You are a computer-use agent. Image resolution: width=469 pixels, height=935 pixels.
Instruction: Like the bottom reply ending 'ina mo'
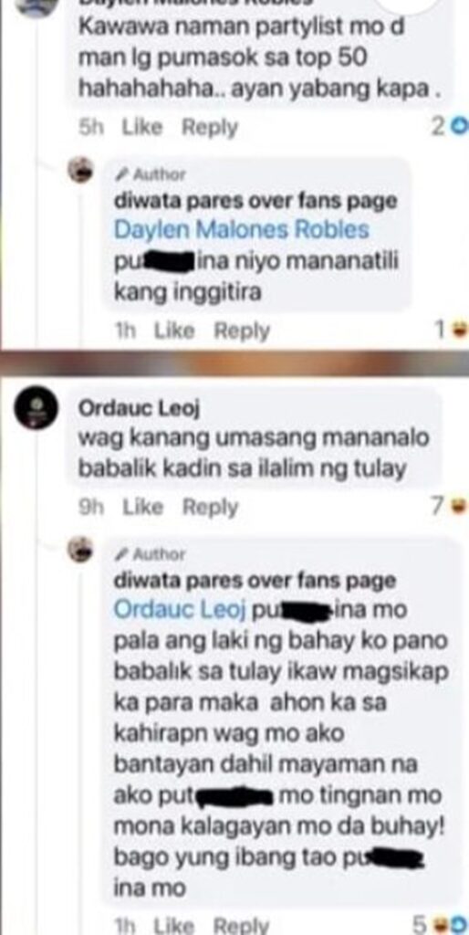click(173, 926)
